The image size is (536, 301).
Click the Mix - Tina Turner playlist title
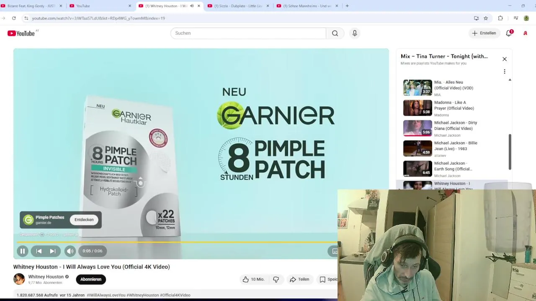[x=444, y=56]
